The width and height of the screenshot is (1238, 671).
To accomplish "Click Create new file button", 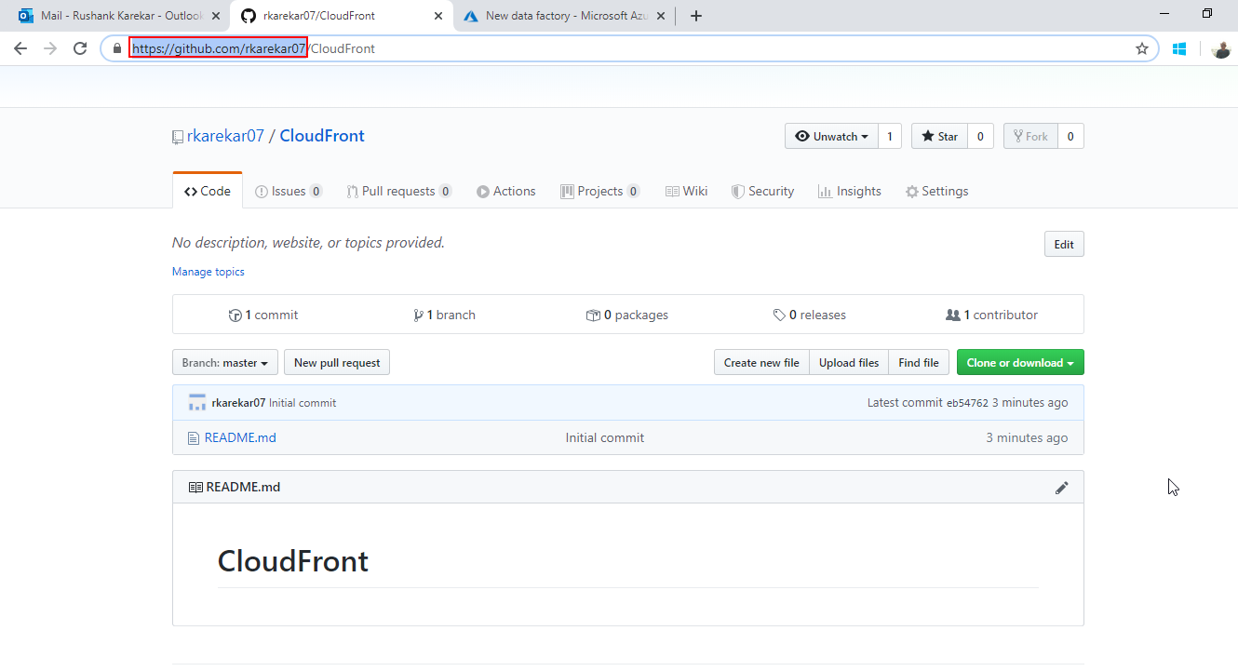I will click(761, 363).
